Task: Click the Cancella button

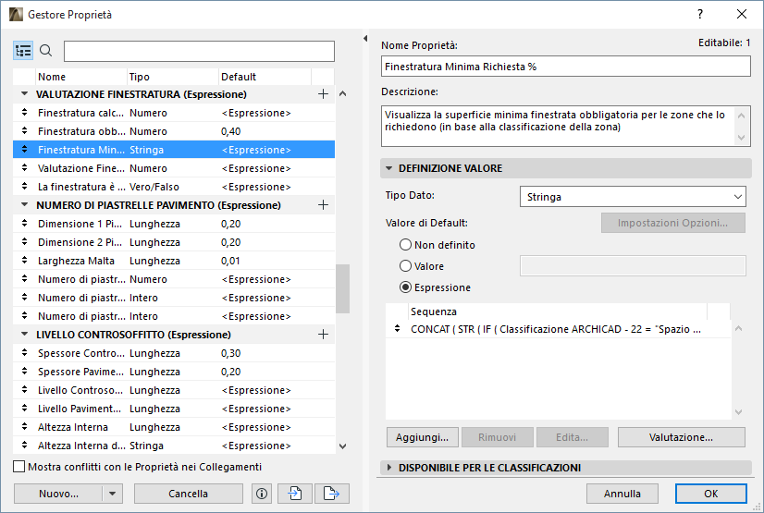Action: 188,494
